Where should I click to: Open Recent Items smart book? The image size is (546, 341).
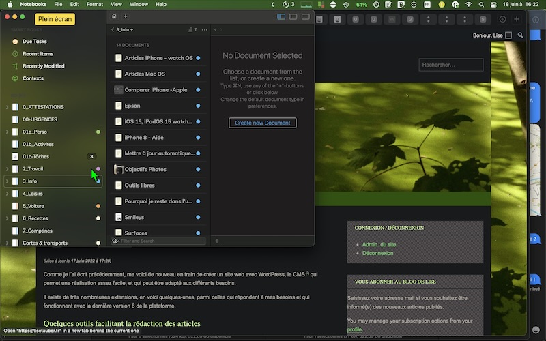pyautogui.click(x=38, y=54)
